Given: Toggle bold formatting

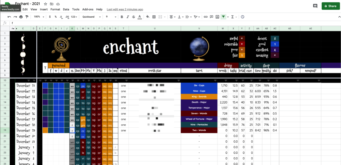Looking at the screenshot, I should click(122, 17).
